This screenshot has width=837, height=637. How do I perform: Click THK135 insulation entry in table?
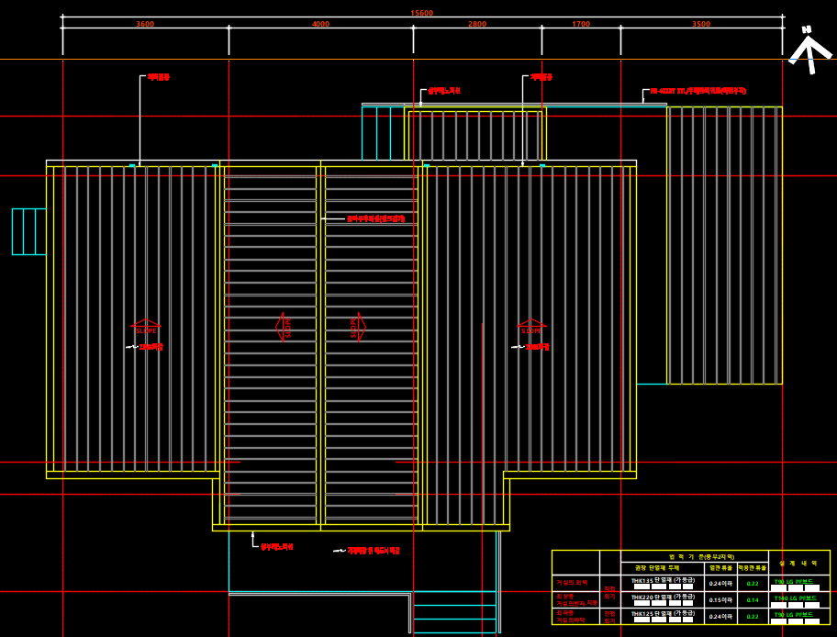pyautogui.click(x=662, y=581)
